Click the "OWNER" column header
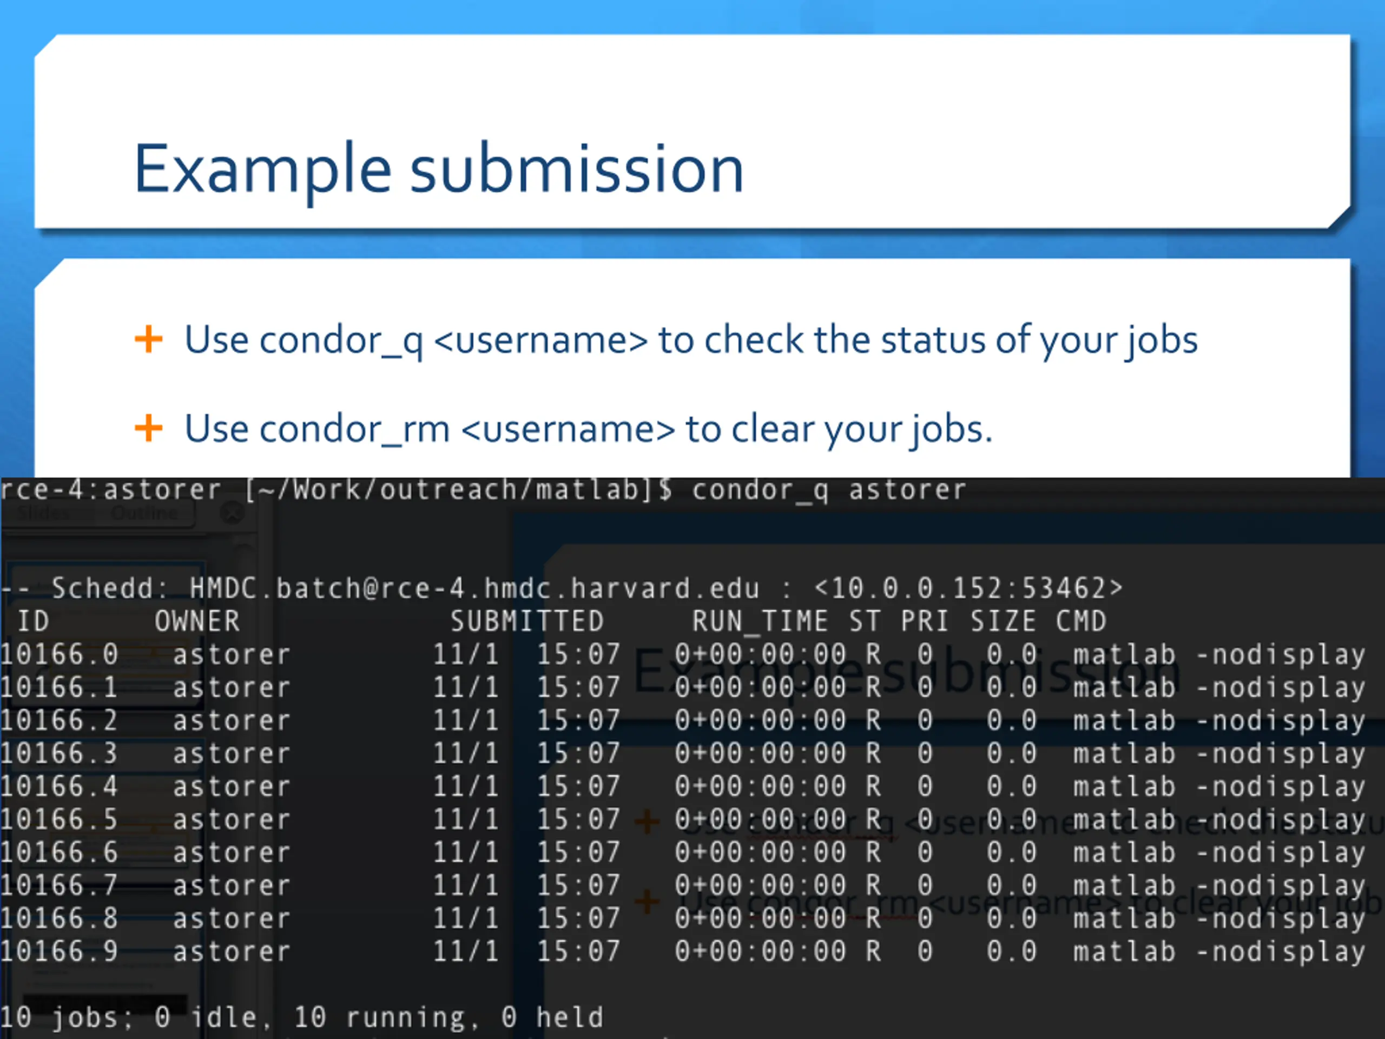Screen dimensions: 1385x1039 click(x=197, y=621)
